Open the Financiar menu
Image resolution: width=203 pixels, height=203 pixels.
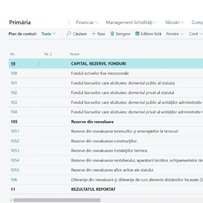[87, 22]
